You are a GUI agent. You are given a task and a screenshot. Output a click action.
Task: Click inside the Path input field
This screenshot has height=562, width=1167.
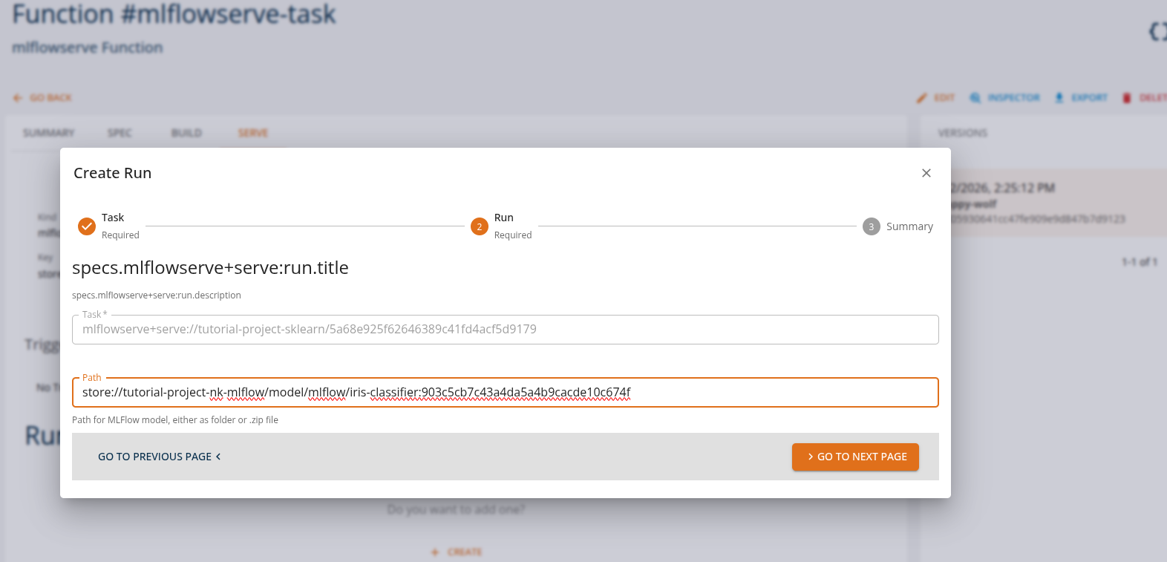tap(505, 392)
